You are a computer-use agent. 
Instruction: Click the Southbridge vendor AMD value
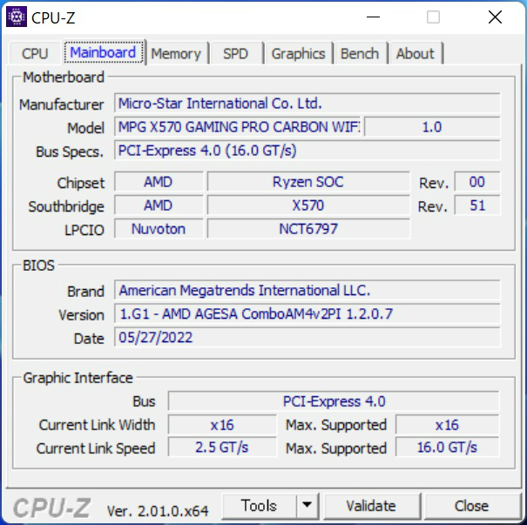click(159, 205)
